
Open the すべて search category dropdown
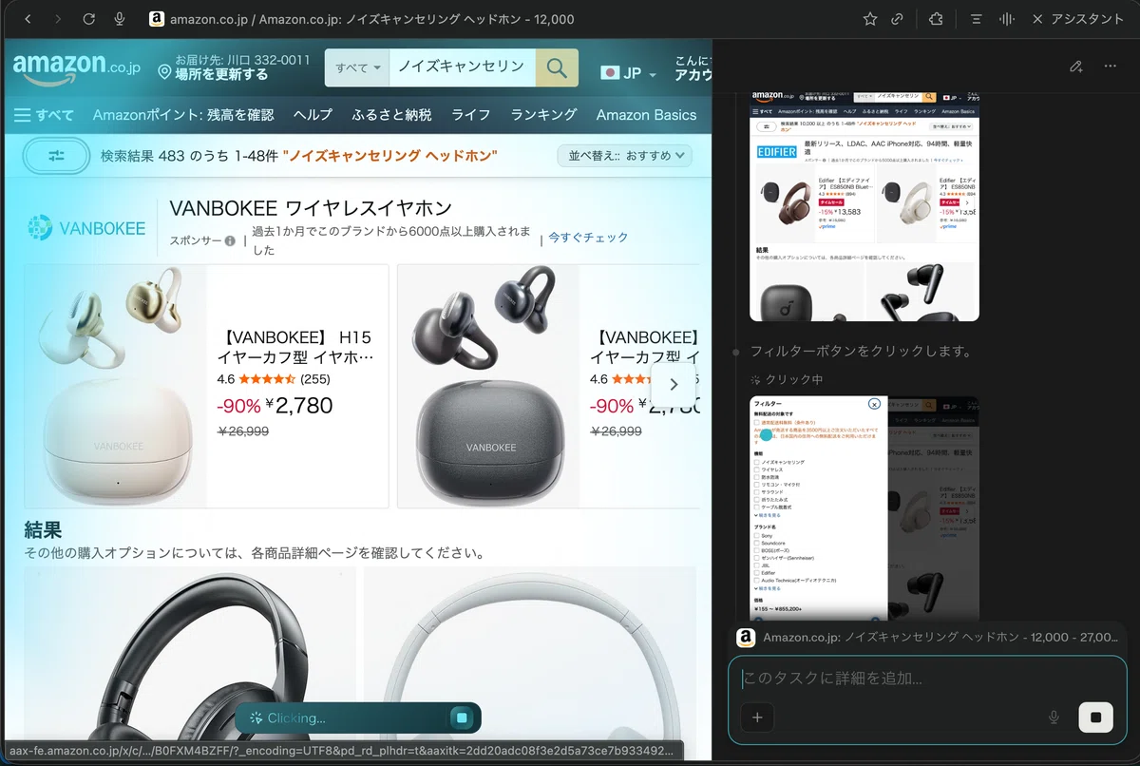(357, 67)
